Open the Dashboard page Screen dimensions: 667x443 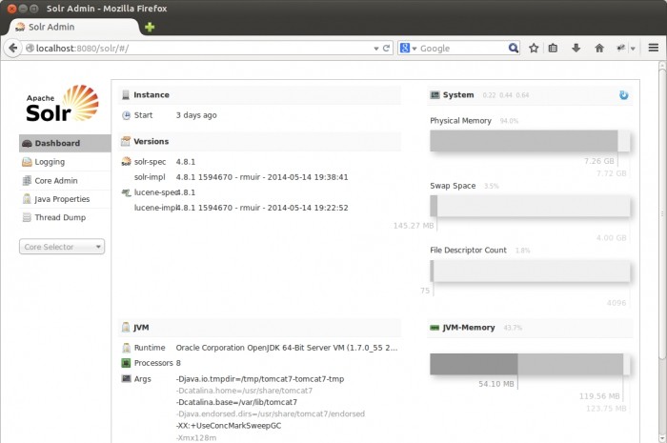[65, 143]
